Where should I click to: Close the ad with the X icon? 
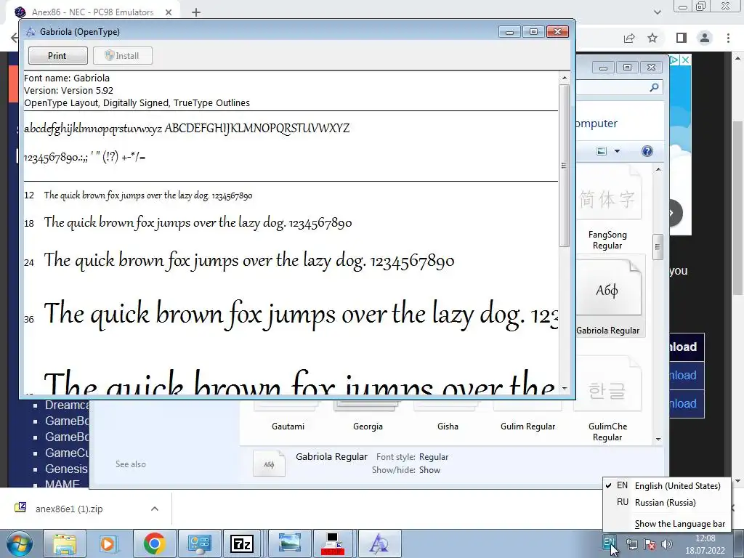click(x=685, y=60)
